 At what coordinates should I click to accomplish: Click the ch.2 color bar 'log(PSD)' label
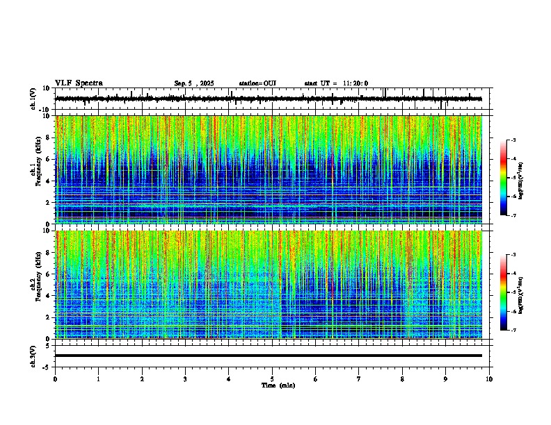(x=520, y=296)
